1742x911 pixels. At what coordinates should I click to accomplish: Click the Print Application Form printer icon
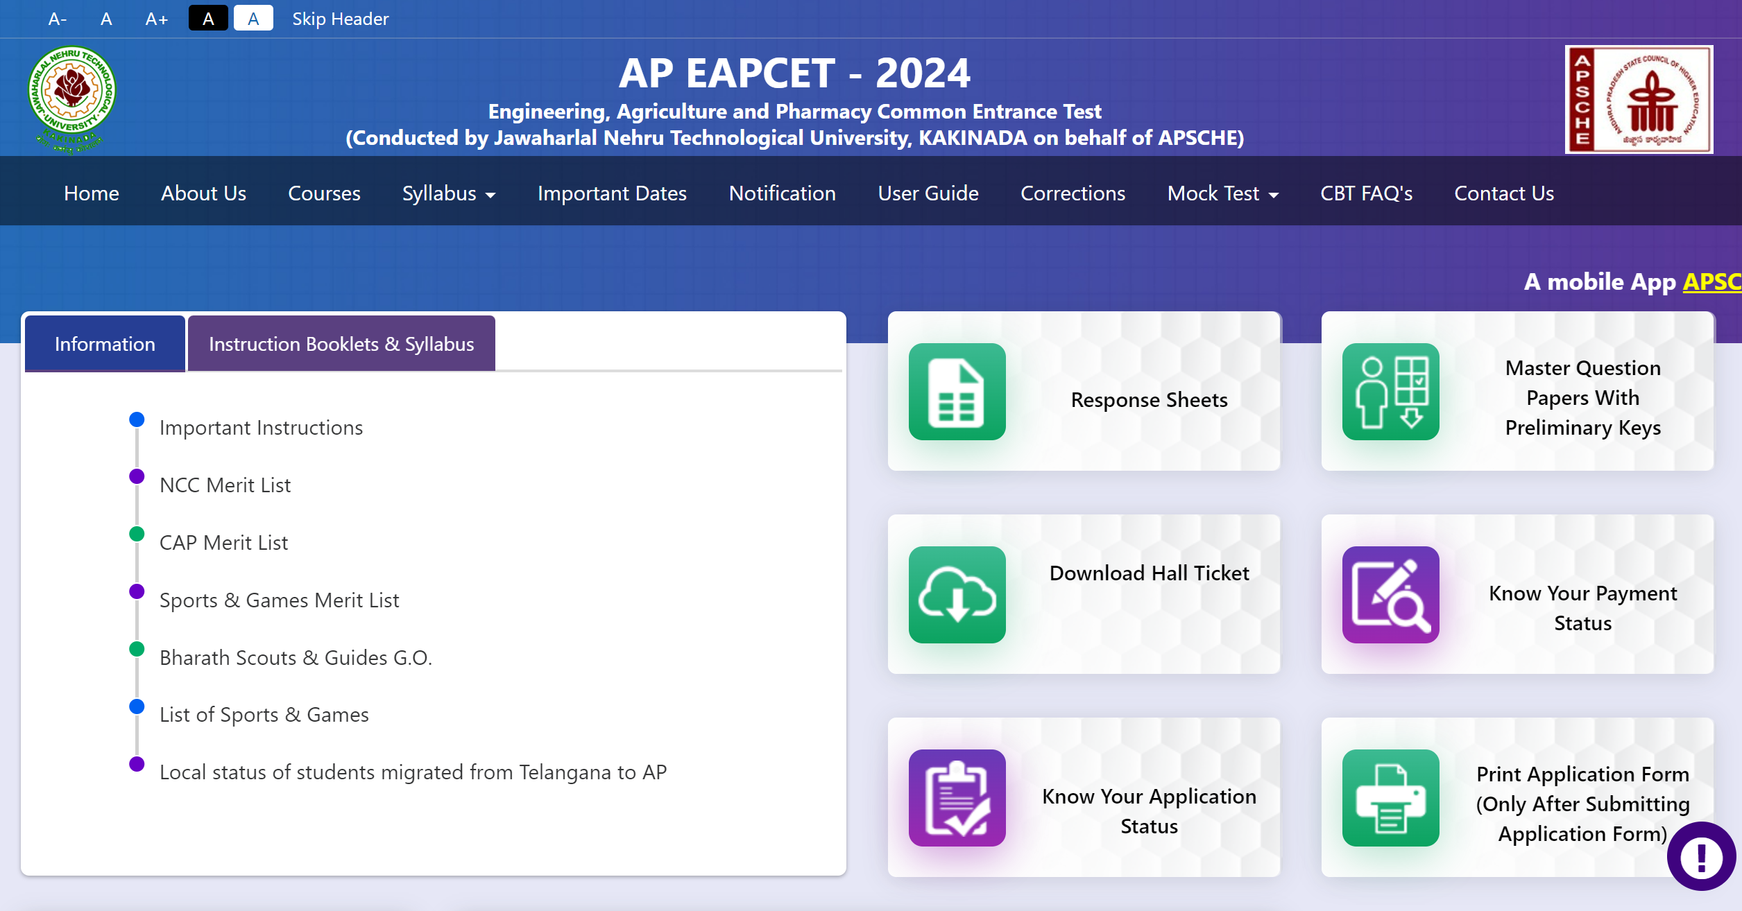pos(1390,798)
